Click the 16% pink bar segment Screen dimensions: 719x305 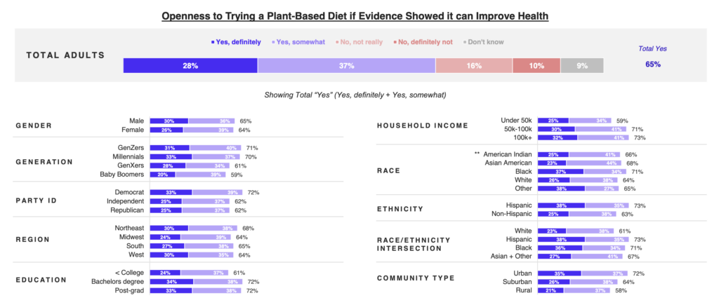click(x=473, y=65)
